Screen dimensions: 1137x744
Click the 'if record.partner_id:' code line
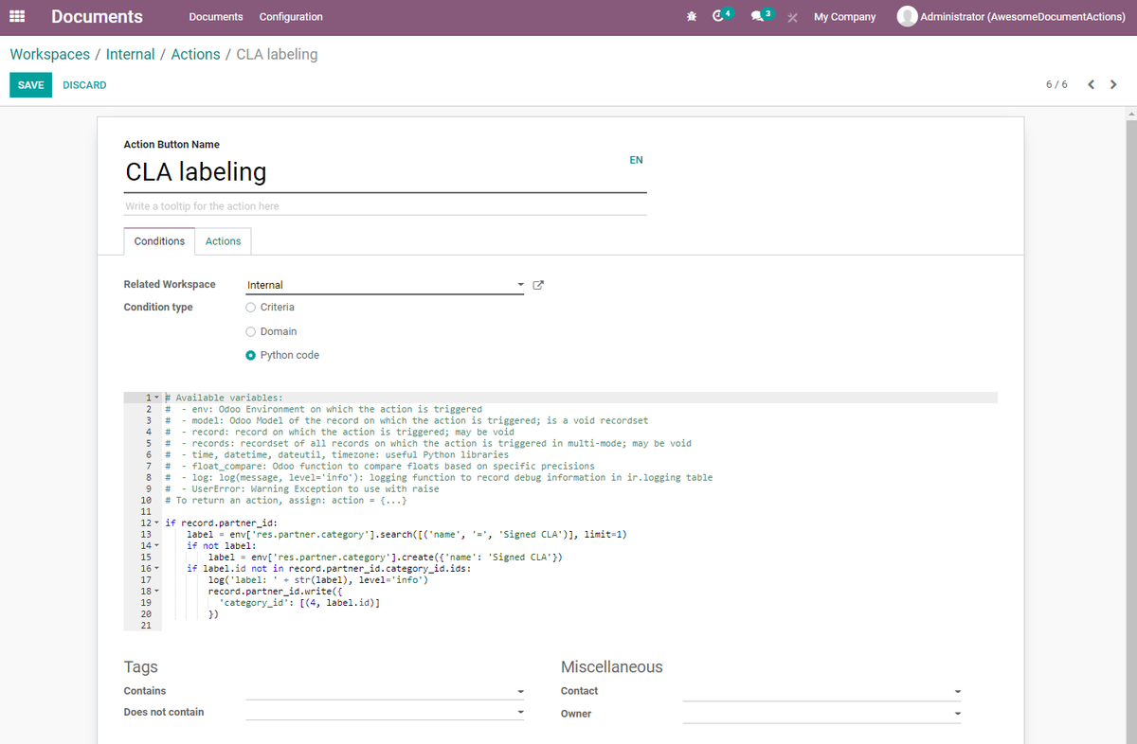click(x=221, y=523)
